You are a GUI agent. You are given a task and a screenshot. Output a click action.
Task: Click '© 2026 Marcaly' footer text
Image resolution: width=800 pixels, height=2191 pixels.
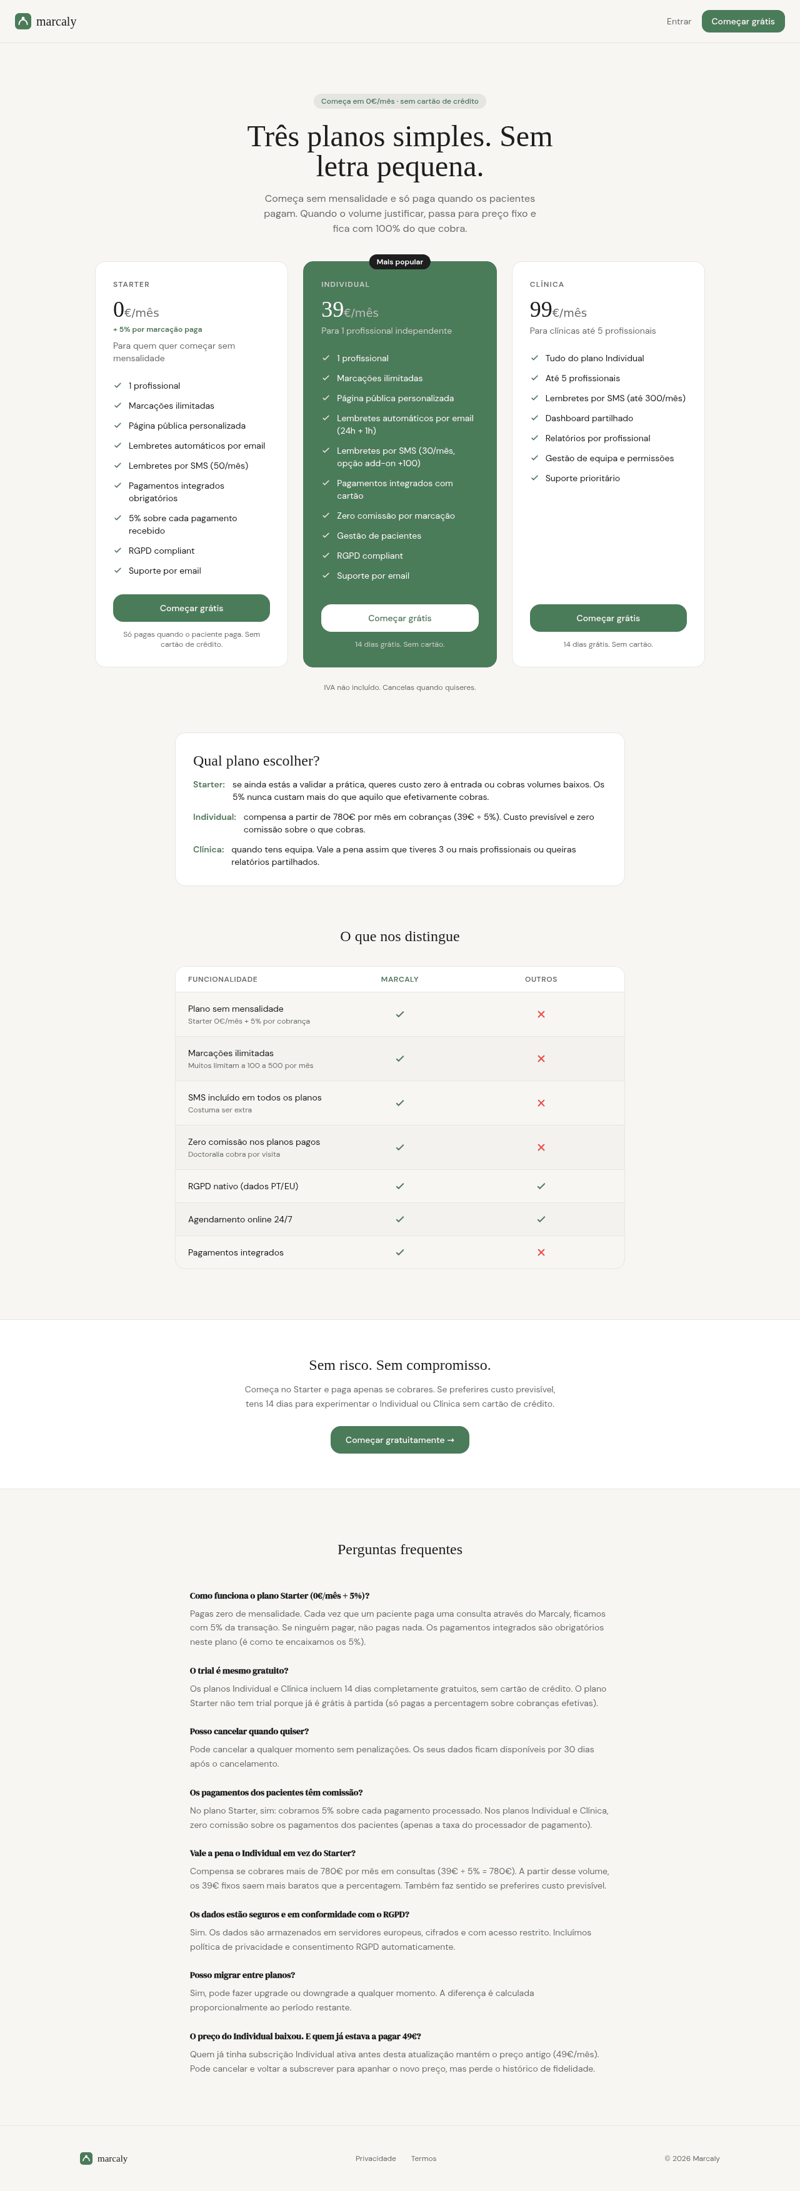tap(692, 2159)
